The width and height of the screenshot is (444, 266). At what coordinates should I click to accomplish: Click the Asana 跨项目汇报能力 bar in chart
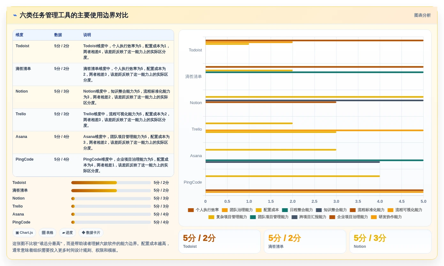293,162
